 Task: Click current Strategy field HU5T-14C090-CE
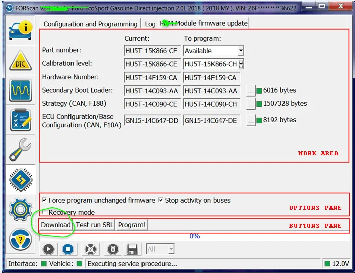[153, 104]
